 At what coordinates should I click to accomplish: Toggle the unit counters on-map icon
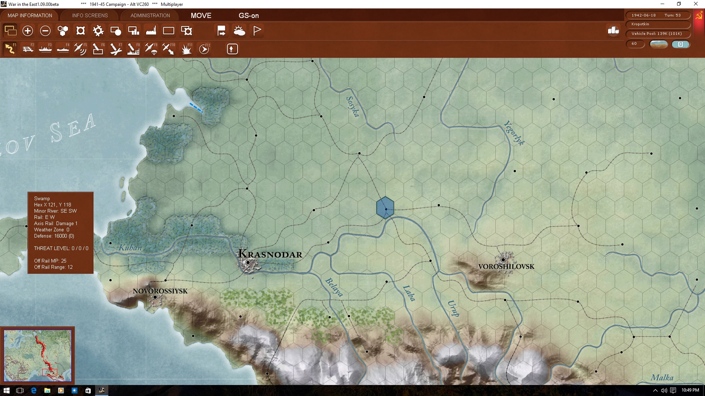pyautogui.click(x=10, y=30)
